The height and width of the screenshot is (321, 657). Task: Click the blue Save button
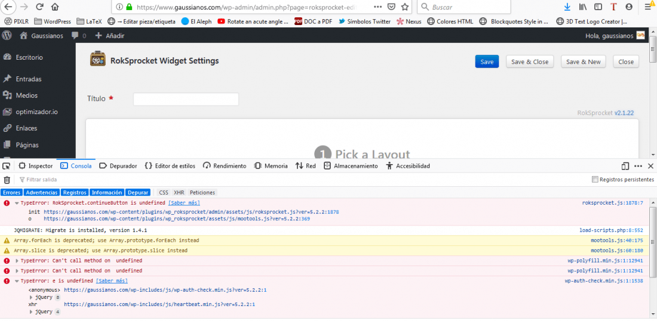[x=487, y=61]
